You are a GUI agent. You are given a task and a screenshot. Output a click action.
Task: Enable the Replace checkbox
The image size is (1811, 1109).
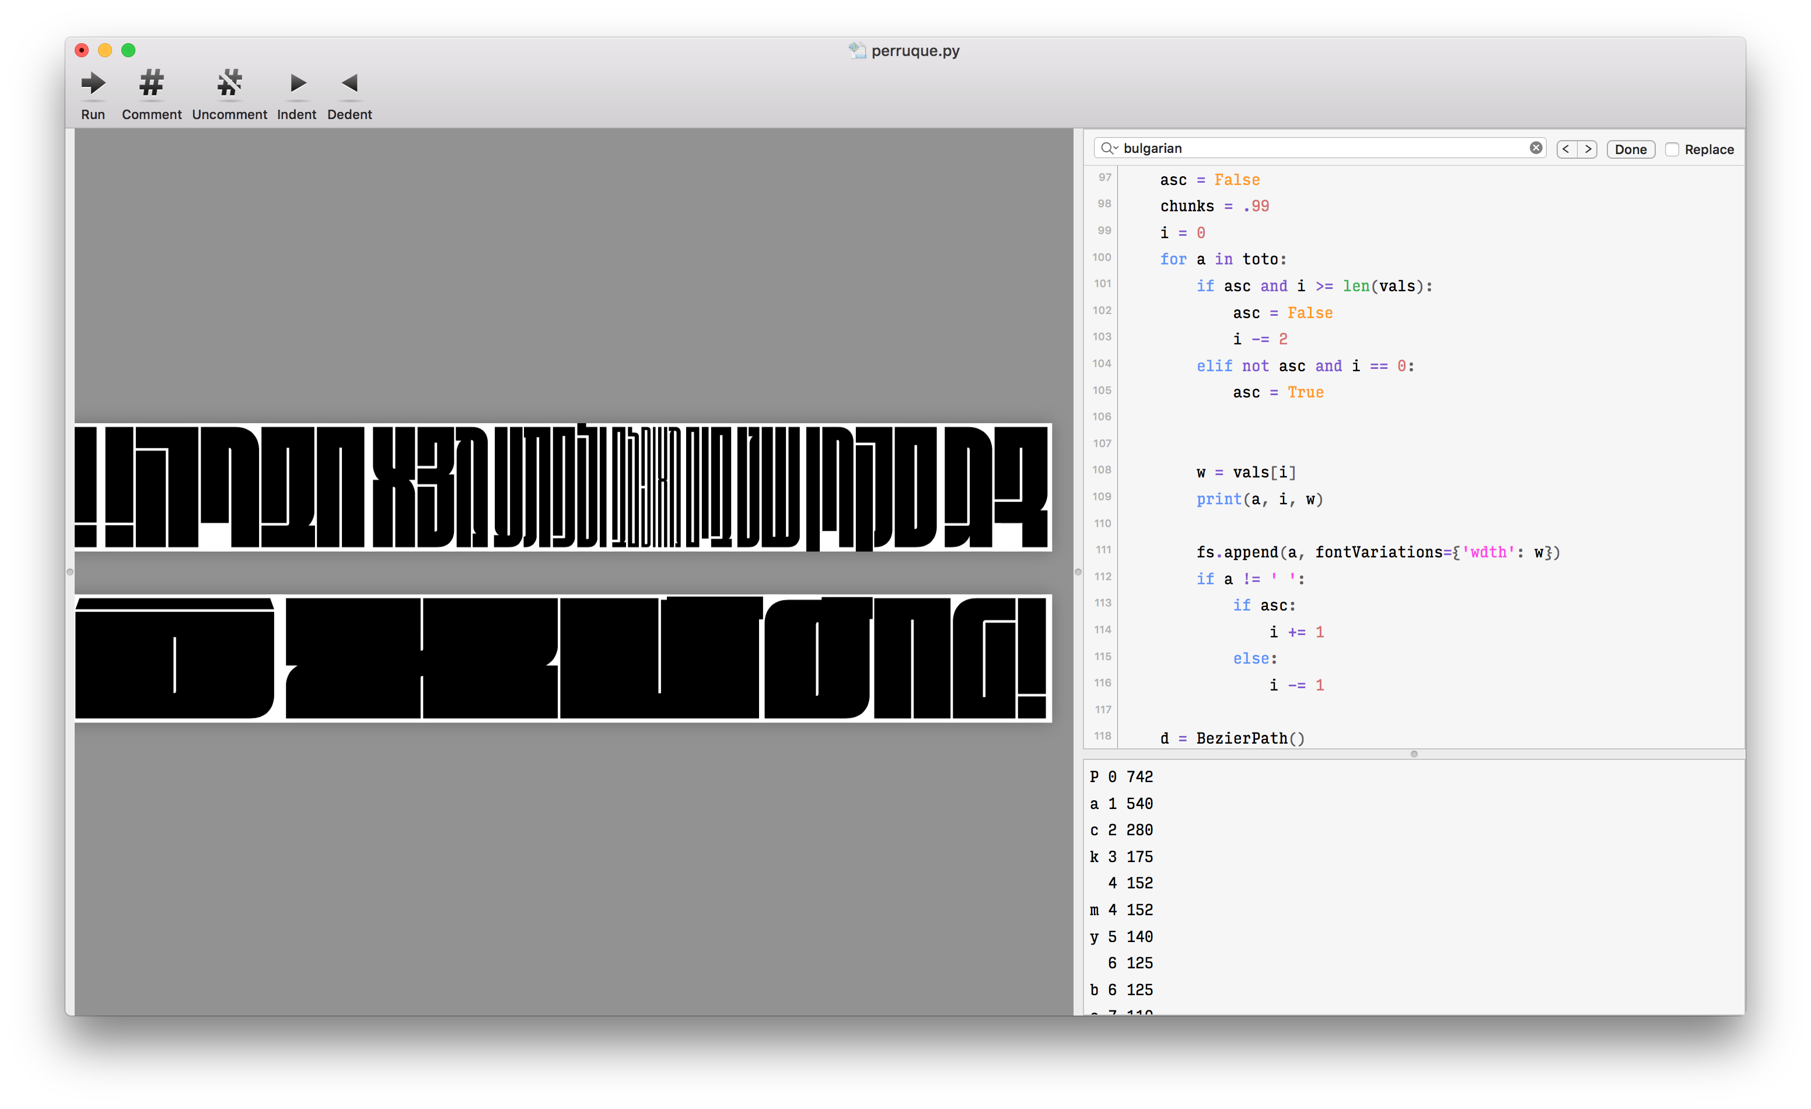pos(1672,149)
